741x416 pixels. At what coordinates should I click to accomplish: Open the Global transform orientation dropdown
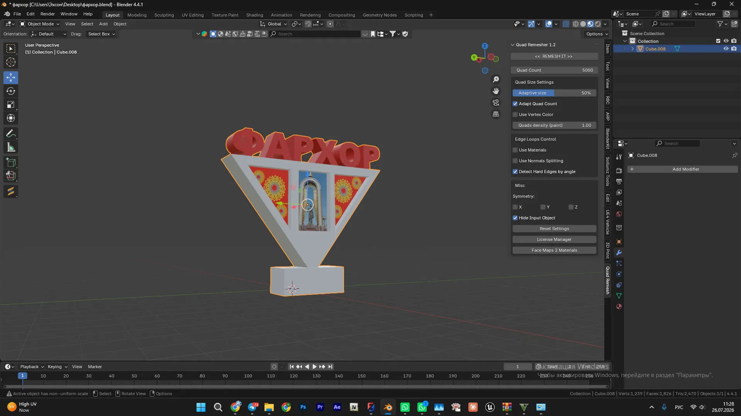pyautogui.click(x=274, y=24)
